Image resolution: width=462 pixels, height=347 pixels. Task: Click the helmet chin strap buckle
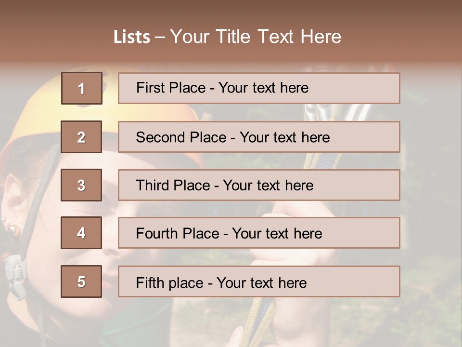coord(14,275)
